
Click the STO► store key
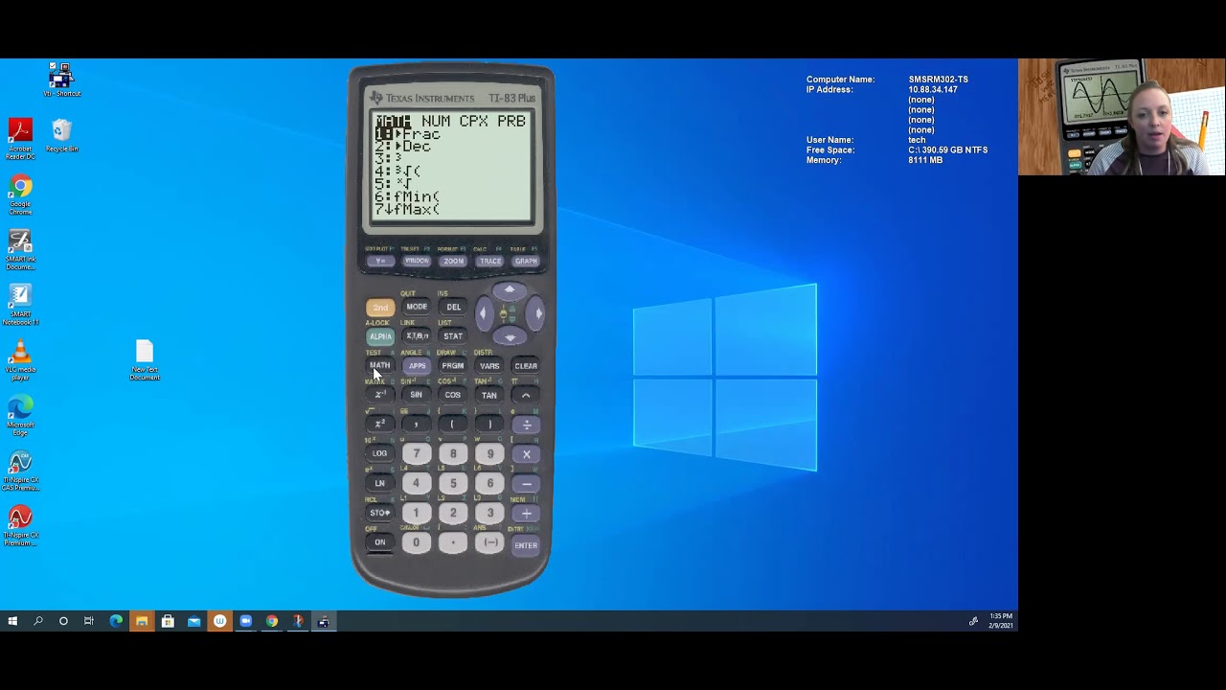pyautogui.click(x=380, y=513)
